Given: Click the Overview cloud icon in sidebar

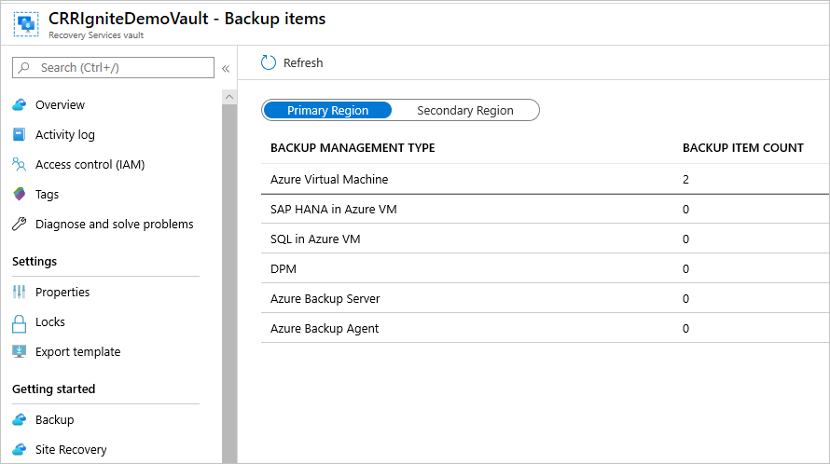Looking at the screenshot, I should [x=20, y=105].
